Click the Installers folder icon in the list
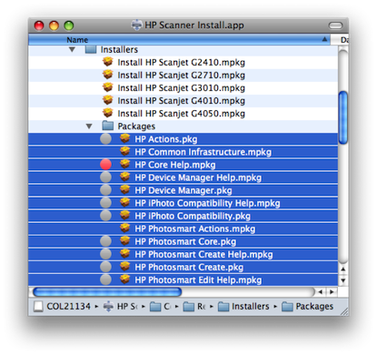 91,49
